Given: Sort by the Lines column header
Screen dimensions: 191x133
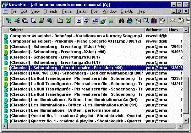Looking at the screenshot, I should 175,30.
